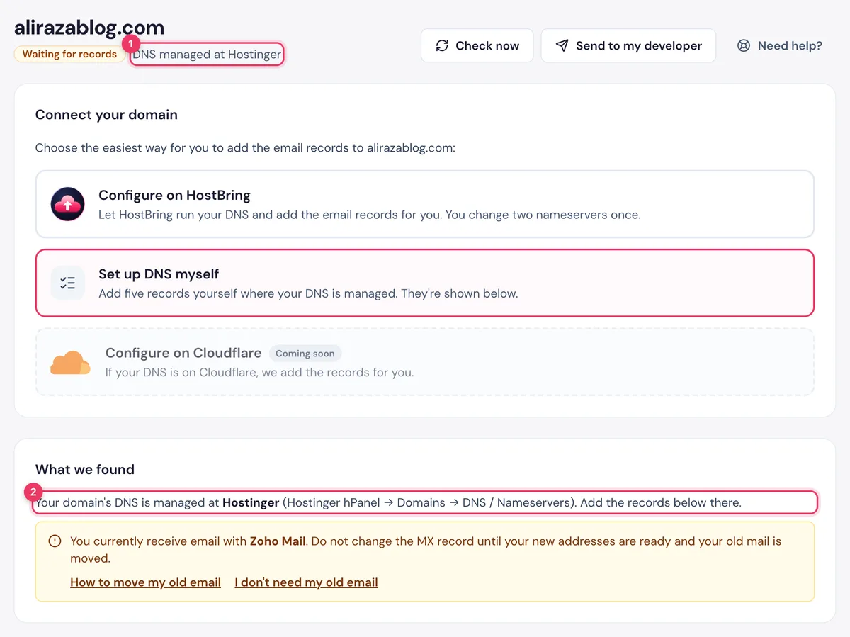This screenshot has height=637, width=850.
Task: Choose the Set up DNS myself option
Action: [x=425, y=283]
